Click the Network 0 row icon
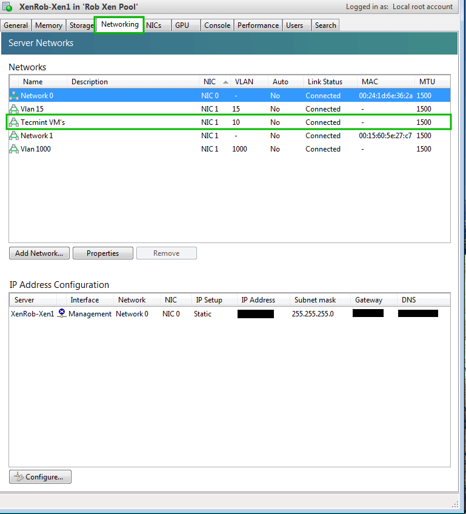 pos(14,96)
